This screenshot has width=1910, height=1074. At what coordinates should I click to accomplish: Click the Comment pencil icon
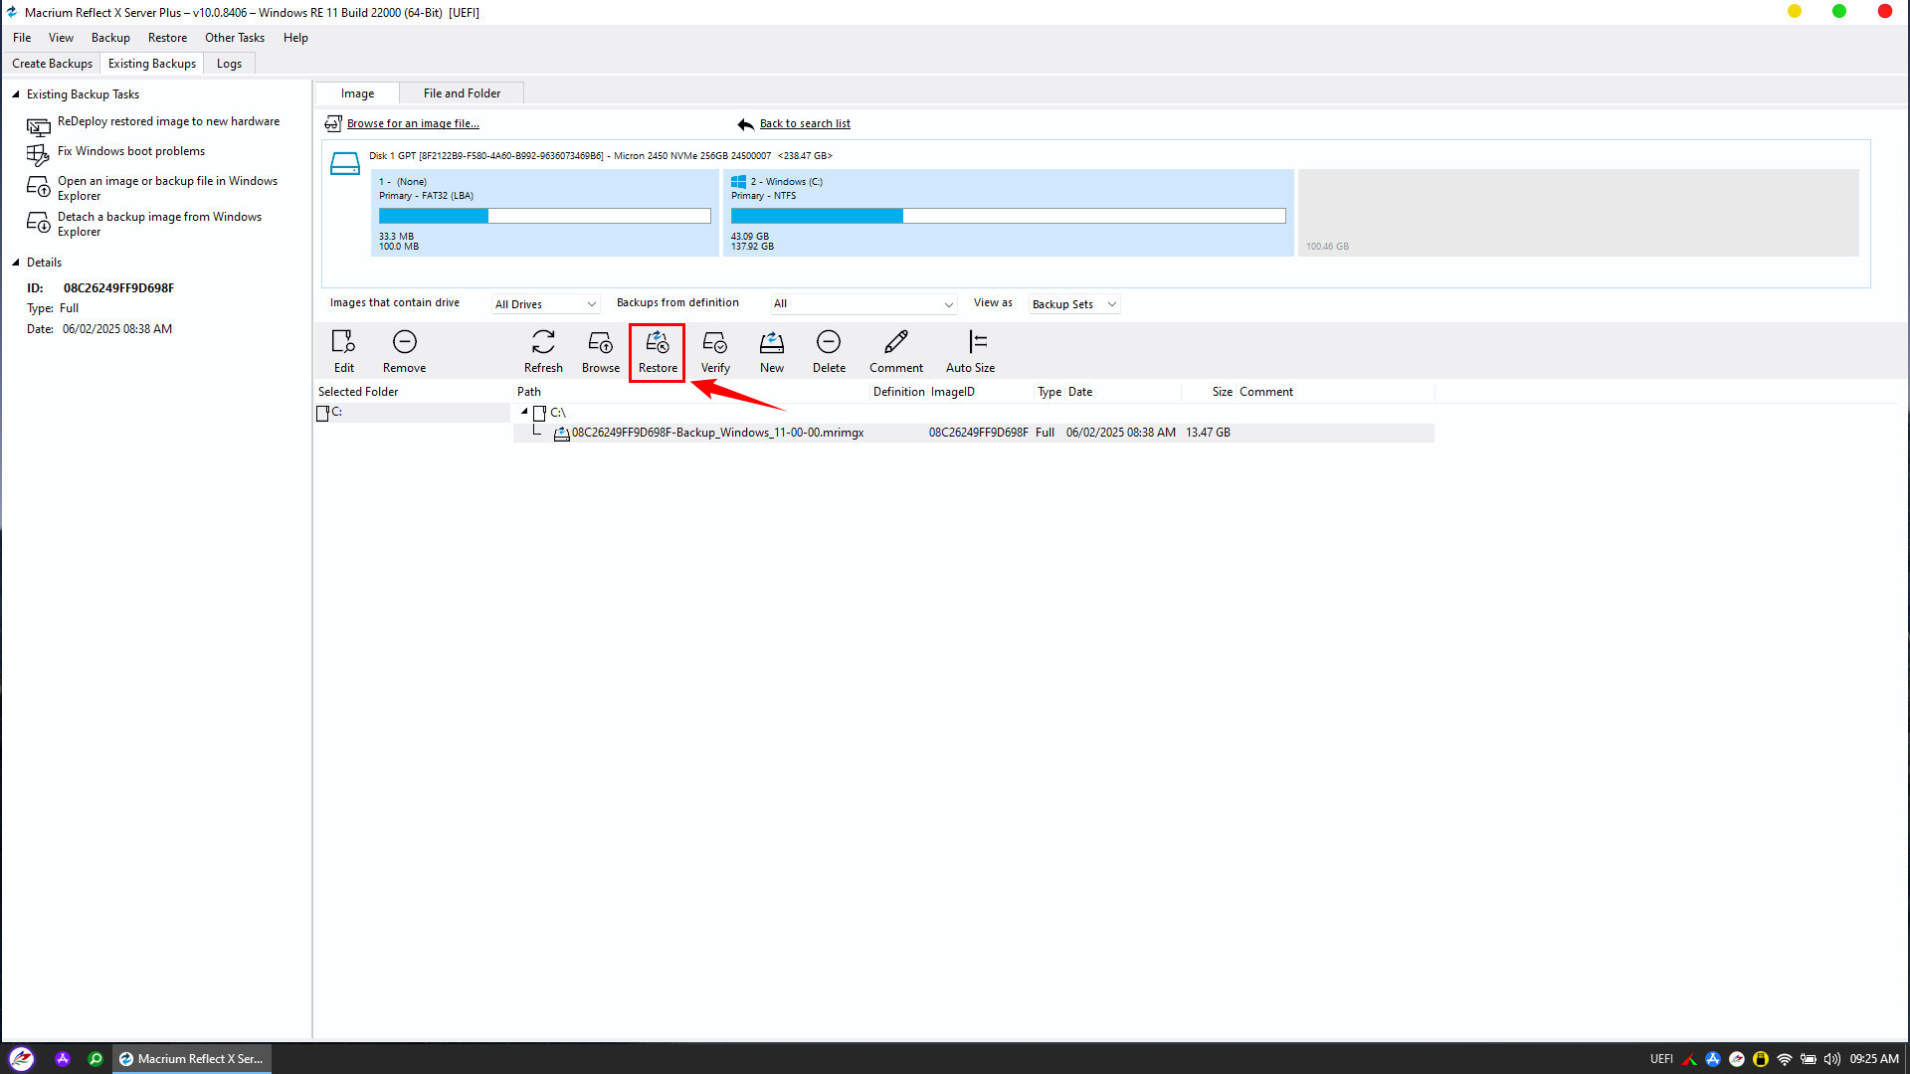(895, 343)
